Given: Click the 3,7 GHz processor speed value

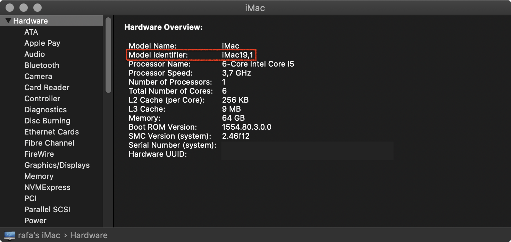Looking at the screenshot, I should click(236, 73).
